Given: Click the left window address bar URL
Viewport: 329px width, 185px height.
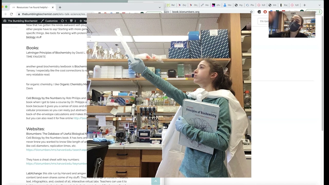Looking at the screenshot, I should pos(54,14).
